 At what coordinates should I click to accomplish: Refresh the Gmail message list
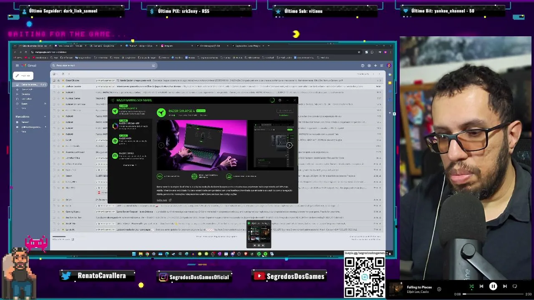coord(63,74)
